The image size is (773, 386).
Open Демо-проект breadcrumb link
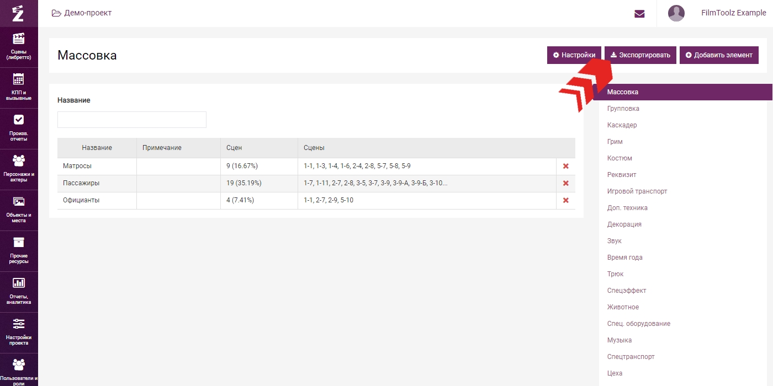point(82,13)
